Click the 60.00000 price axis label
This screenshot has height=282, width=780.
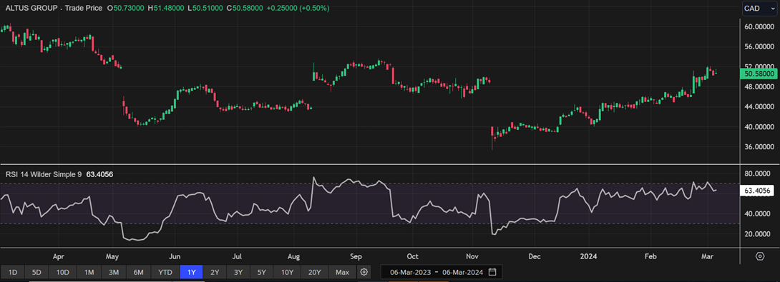(759, 26)
